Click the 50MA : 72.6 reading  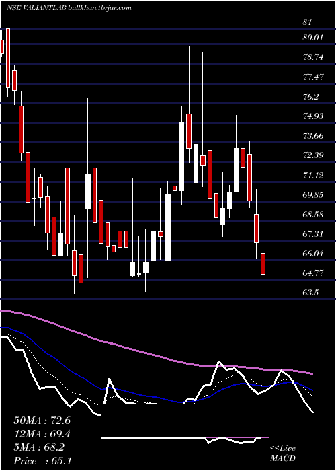pyautogui.click(x=42, y=421)
